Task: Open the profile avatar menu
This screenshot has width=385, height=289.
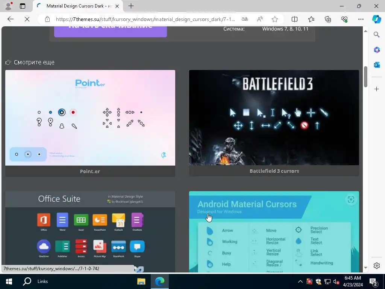Action: click(x=9, y=6)
